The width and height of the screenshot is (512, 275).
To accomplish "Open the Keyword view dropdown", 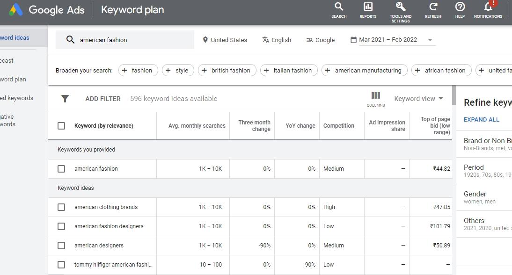I will 418,99.
